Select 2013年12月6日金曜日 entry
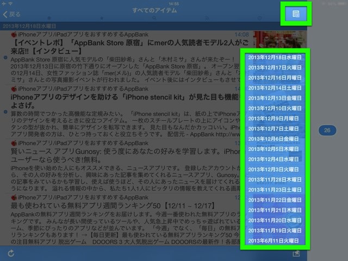348x261 pixels. coord(275,139)
